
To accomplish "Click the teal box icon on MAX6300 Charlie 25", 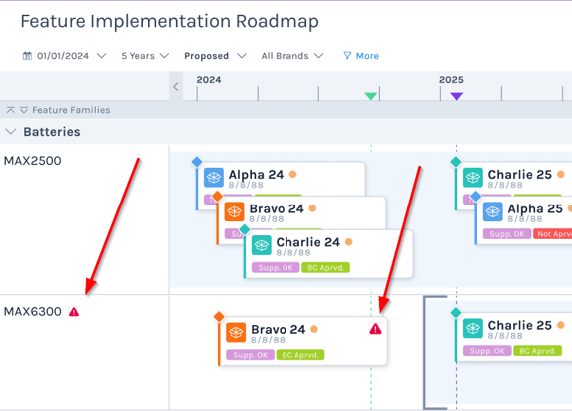I will coord(473,328).
